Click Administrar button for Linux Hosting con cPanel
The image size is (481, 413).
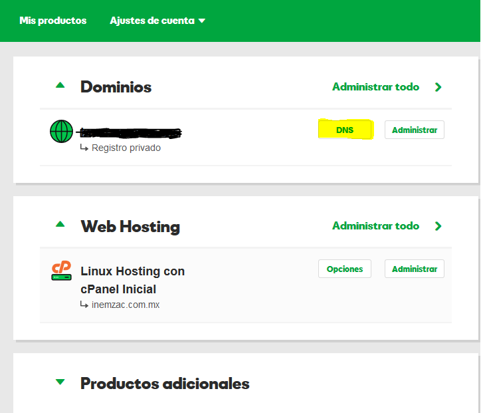[415, 269]
